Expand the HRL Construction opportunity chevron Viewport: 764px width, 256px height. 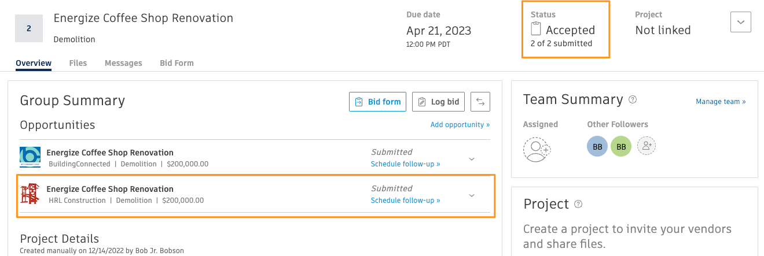coord(472,195)
